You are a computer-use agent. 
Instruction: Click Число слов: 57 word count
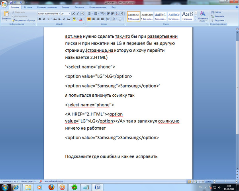pos(28,181)
